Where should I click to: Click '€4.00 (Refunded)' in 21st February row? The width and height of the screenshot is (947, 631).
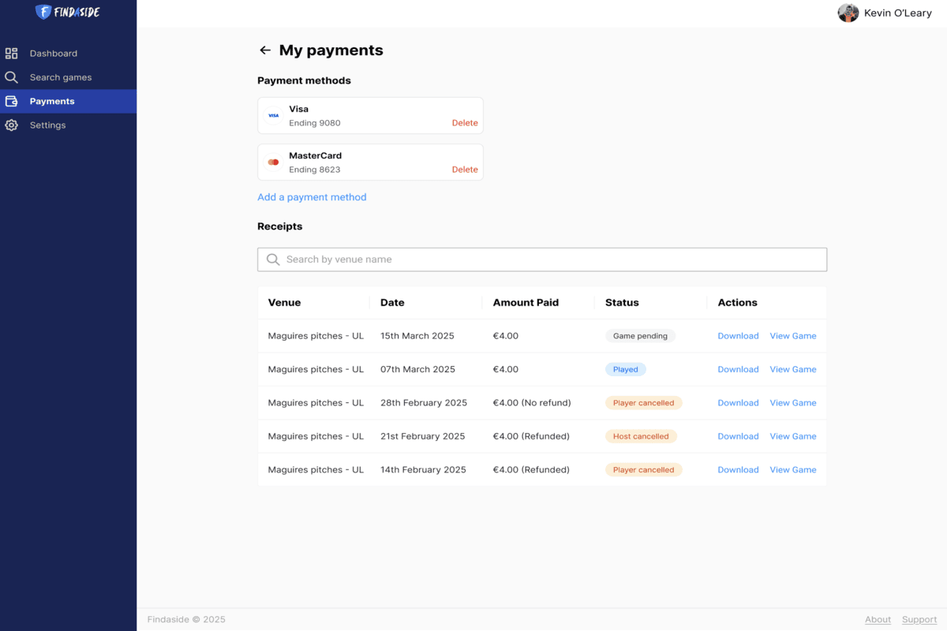pos(531,436)
